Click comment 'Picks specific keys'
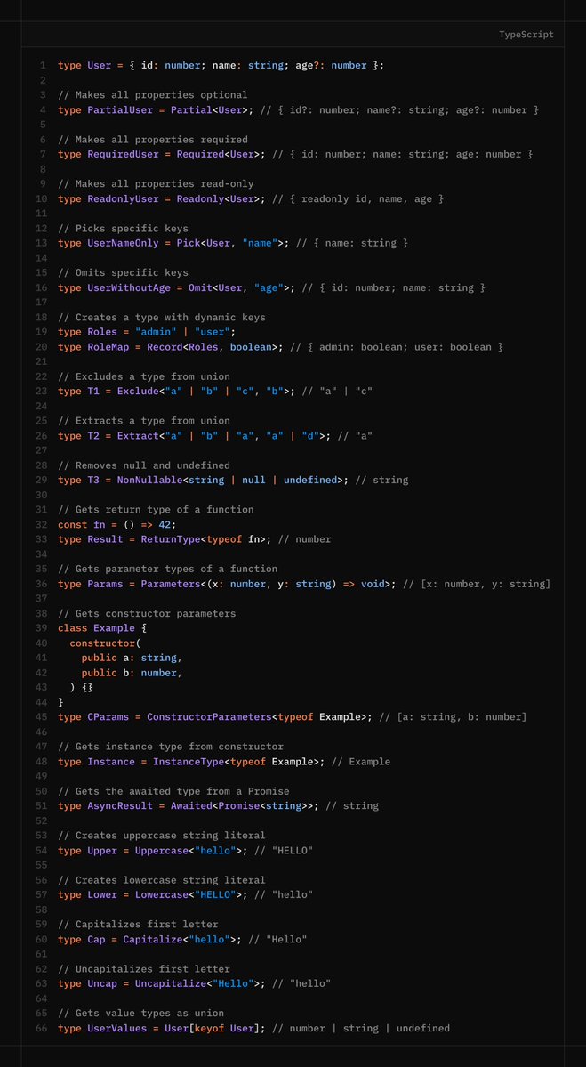Image resolution: width=586 pixels, height=1067 pixels. tap(123, 229)
